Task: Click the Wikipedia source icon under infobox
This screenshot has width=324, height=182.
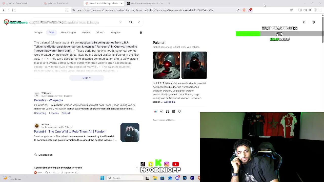Action: click(x=161, y=111)
